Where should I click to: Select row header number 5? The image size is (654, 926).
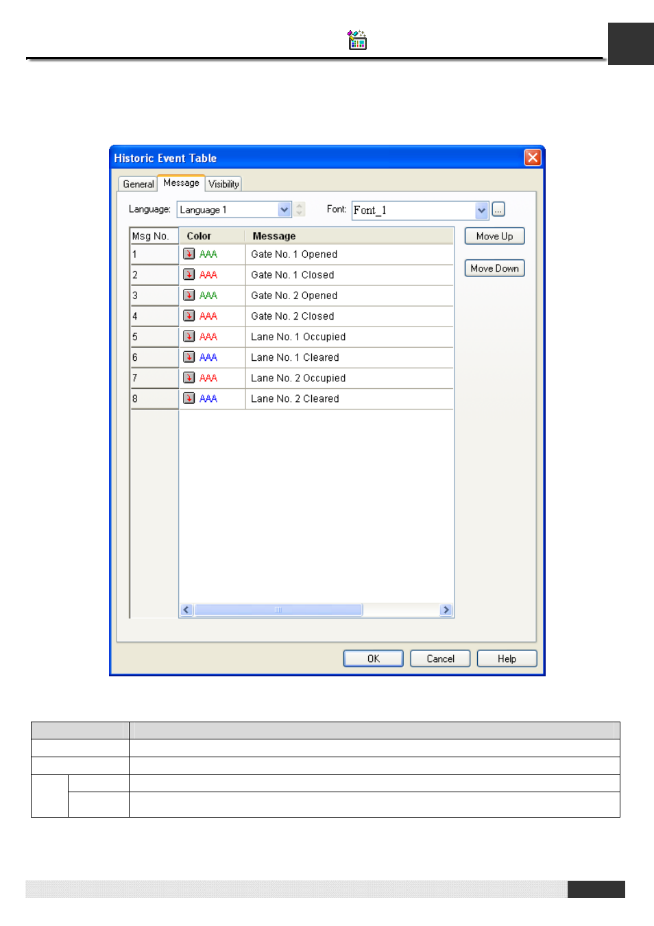[154, 337]
